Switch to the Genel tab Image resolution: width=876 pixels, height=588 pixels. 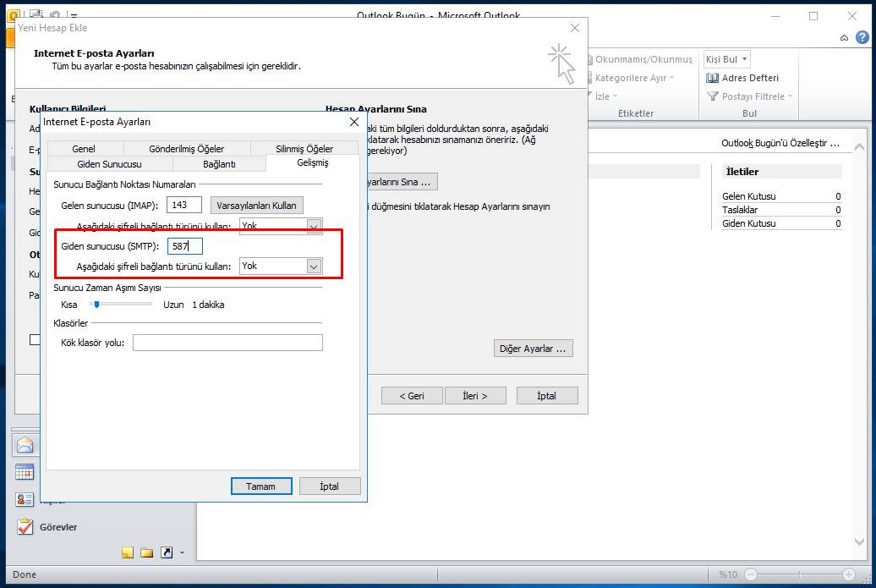(x=83, y=149)
